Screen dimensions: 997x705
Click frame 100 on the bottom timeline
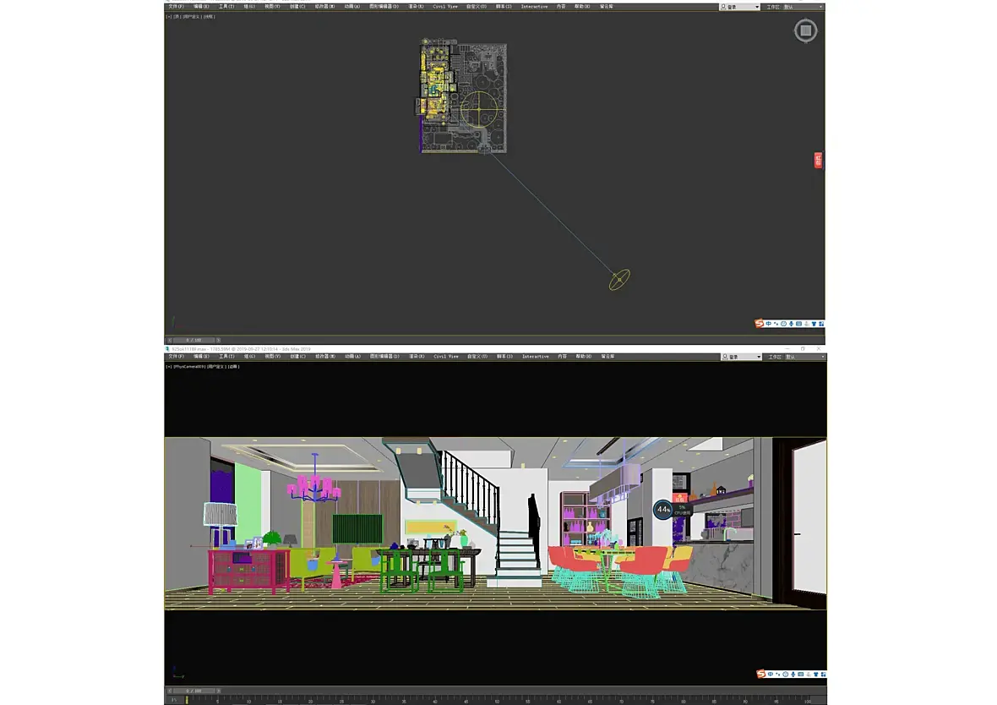pyautogui.click(x=808, y=700)
